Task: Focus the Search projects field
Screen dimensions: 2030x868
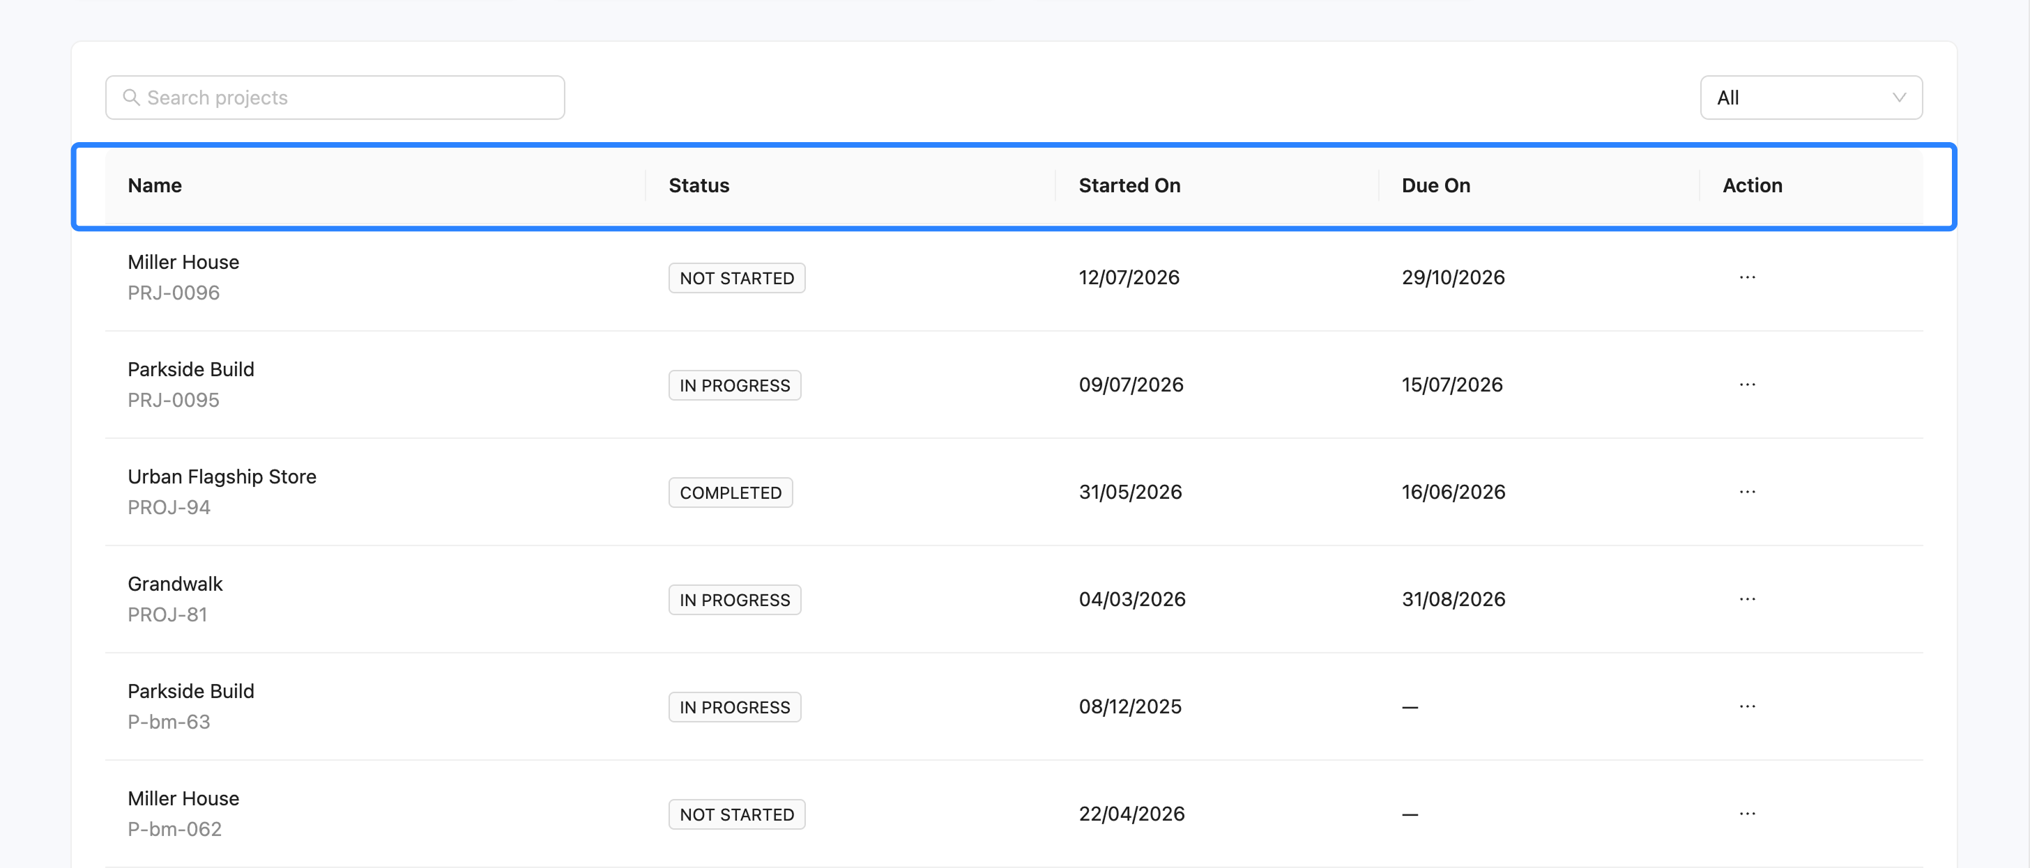Action: pyautogui.click(x=335, y=98)
